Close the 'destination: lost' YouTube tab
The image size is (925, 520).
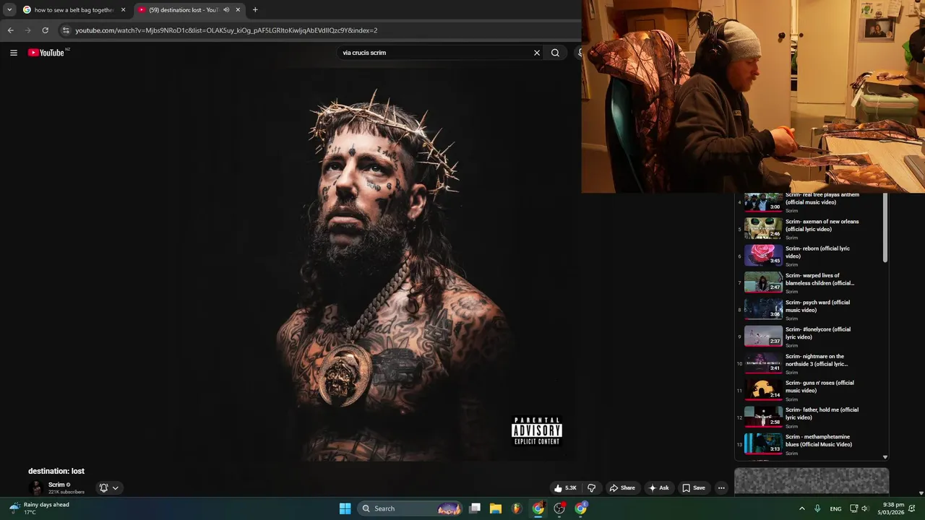click(238, 10)
